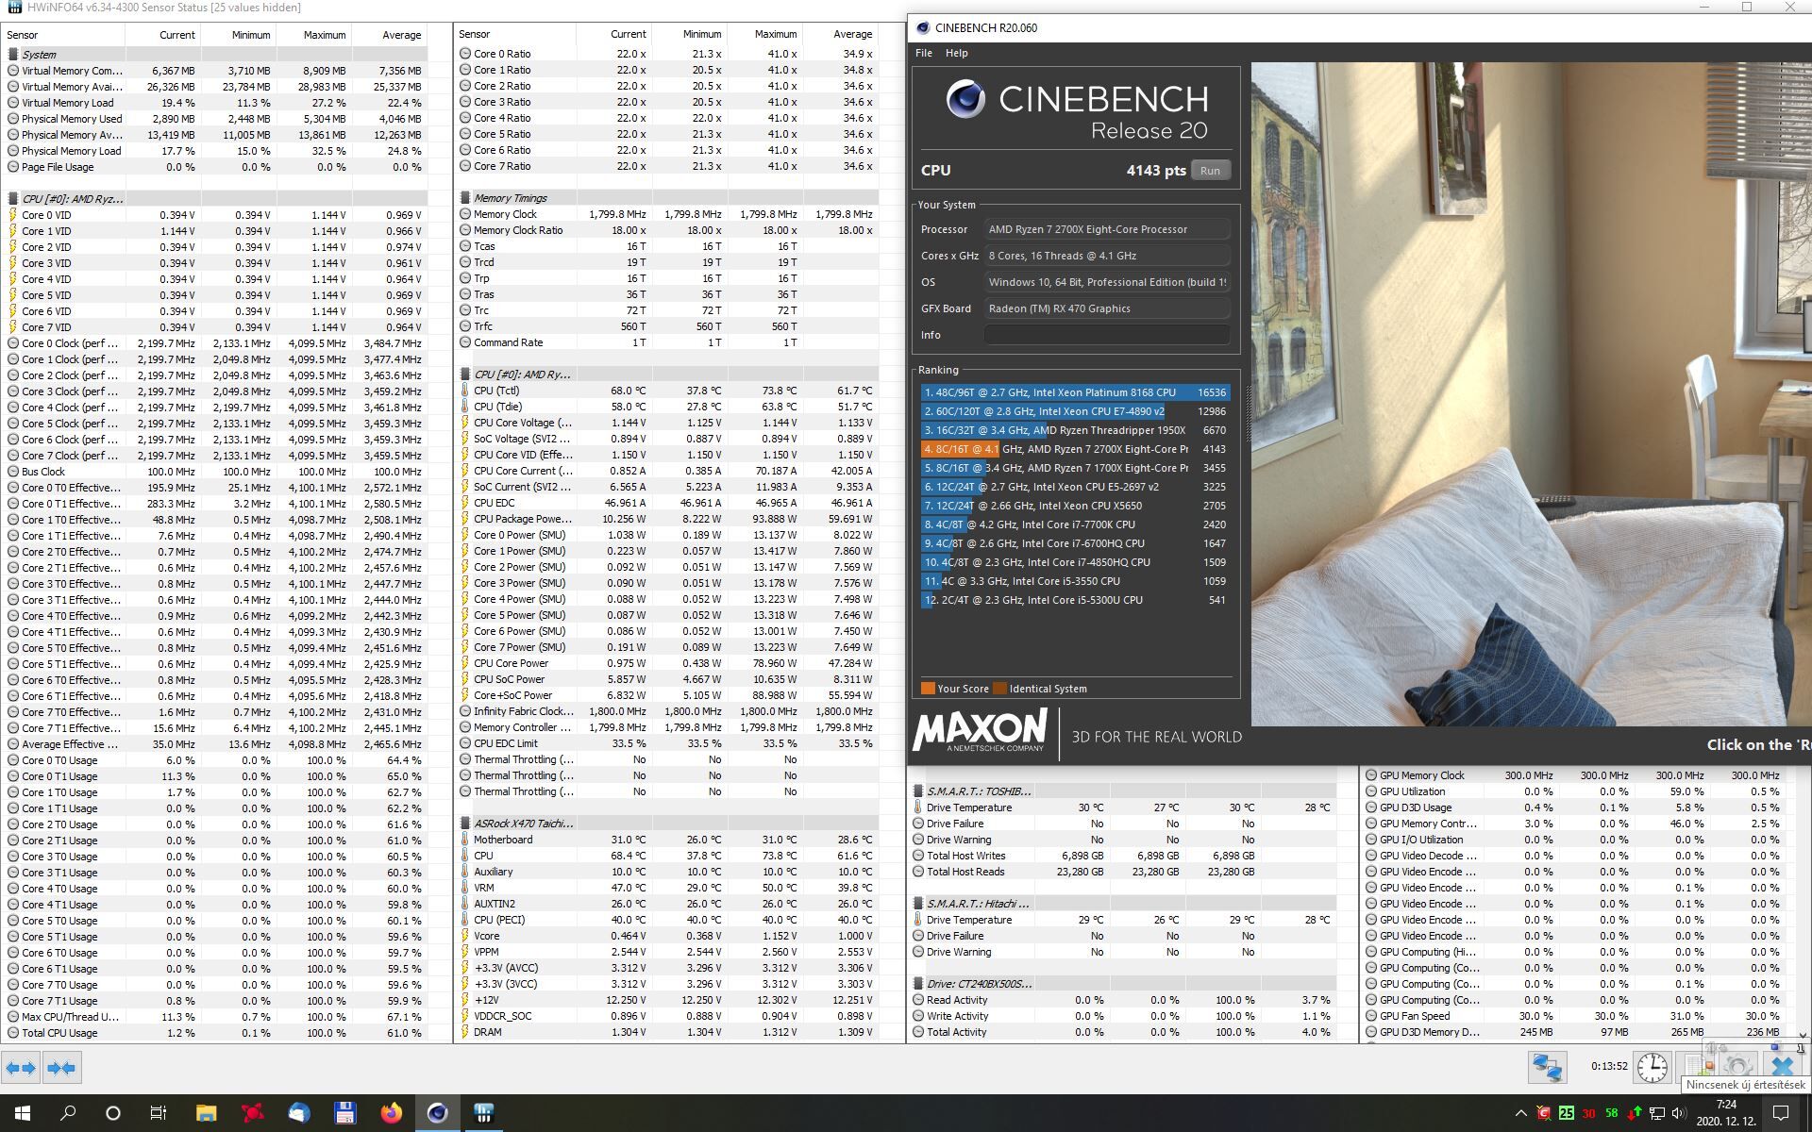Click the CPU Package Power lightning icon

pyautogui.click(x=465, y=519)
